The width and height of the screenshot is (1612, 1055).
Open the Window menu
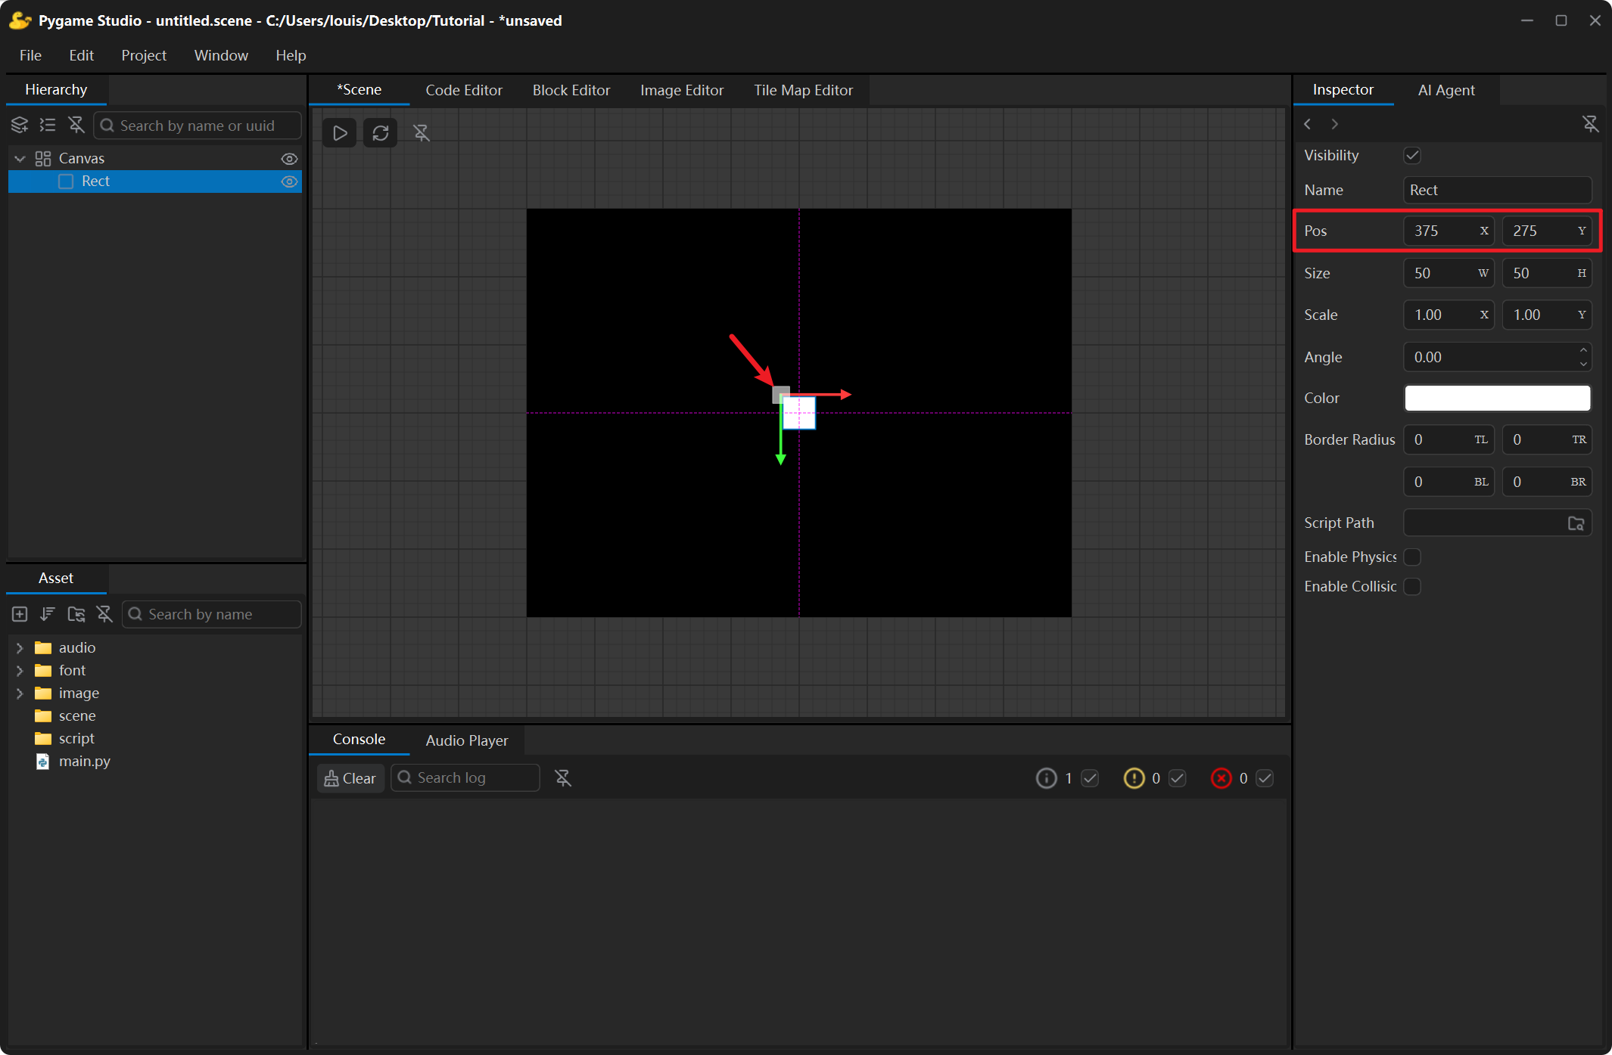tap(221, 55)
